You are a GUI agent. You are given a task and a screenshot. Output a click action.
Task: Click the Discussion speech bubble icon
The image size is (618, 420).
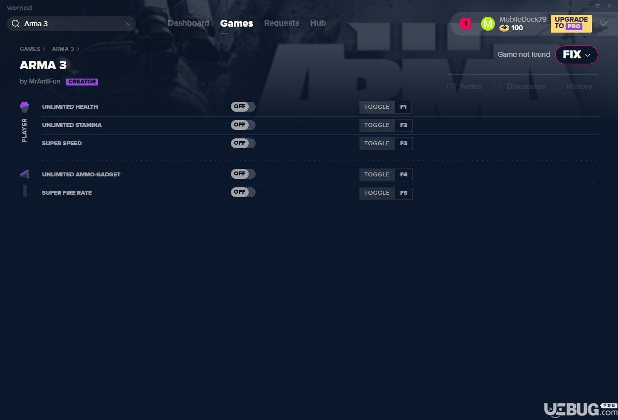click(497, 86)
